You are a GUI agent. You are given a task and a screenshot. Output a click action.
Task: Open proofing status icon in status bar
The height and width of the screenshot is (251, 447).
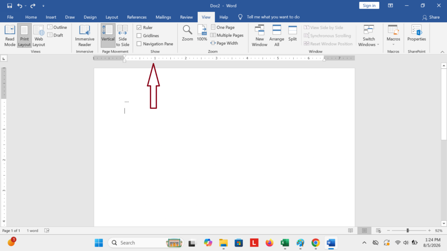coord(47,231)
